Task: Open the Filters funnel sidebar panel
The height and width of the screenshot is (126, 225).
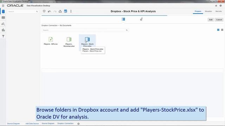Action: point(3,36)
